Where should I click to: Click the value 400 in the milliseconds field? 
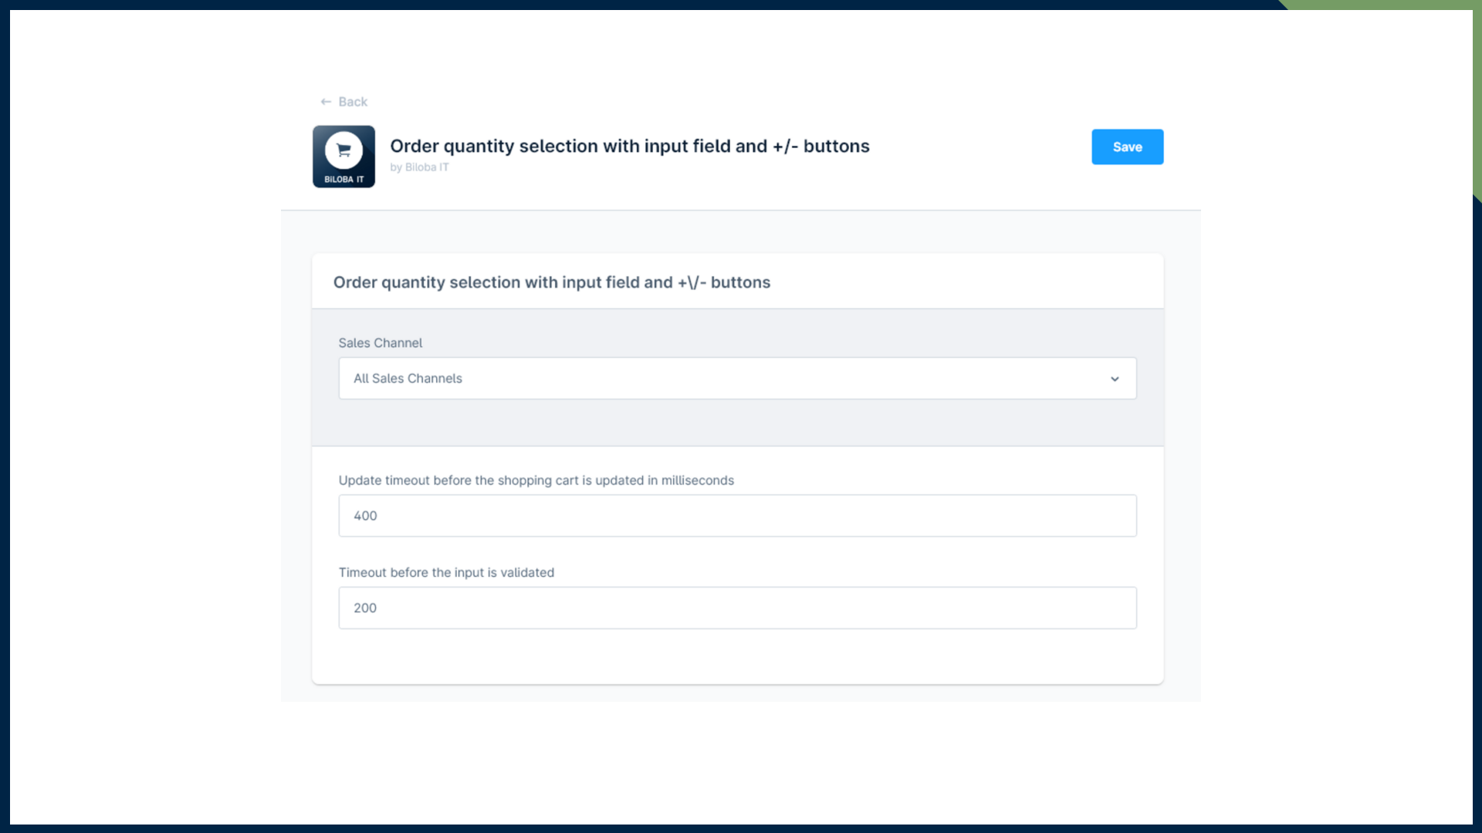click(364, 515)
